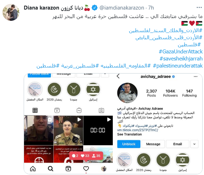
Task: Expand the dropdown arrow next to Email
Action: (x=194, y=144)
